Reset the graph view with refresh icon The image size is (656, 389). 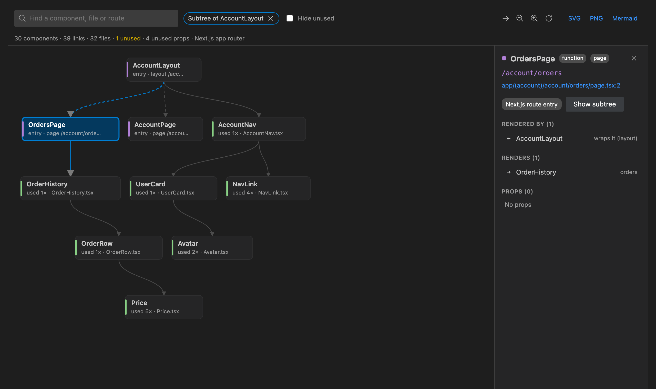point(549,18)
